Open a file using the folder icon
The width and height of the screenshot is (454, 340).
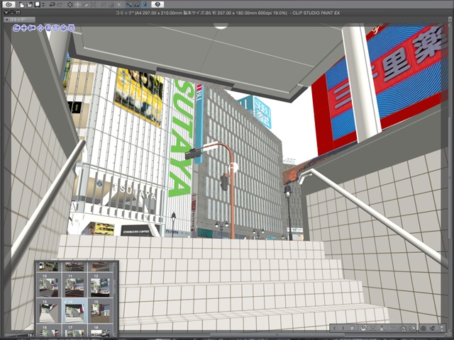29,4
